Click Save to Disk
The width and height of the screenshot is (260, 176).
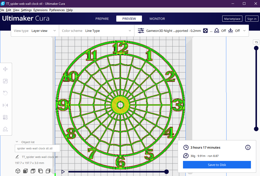[x=217, y=165]
